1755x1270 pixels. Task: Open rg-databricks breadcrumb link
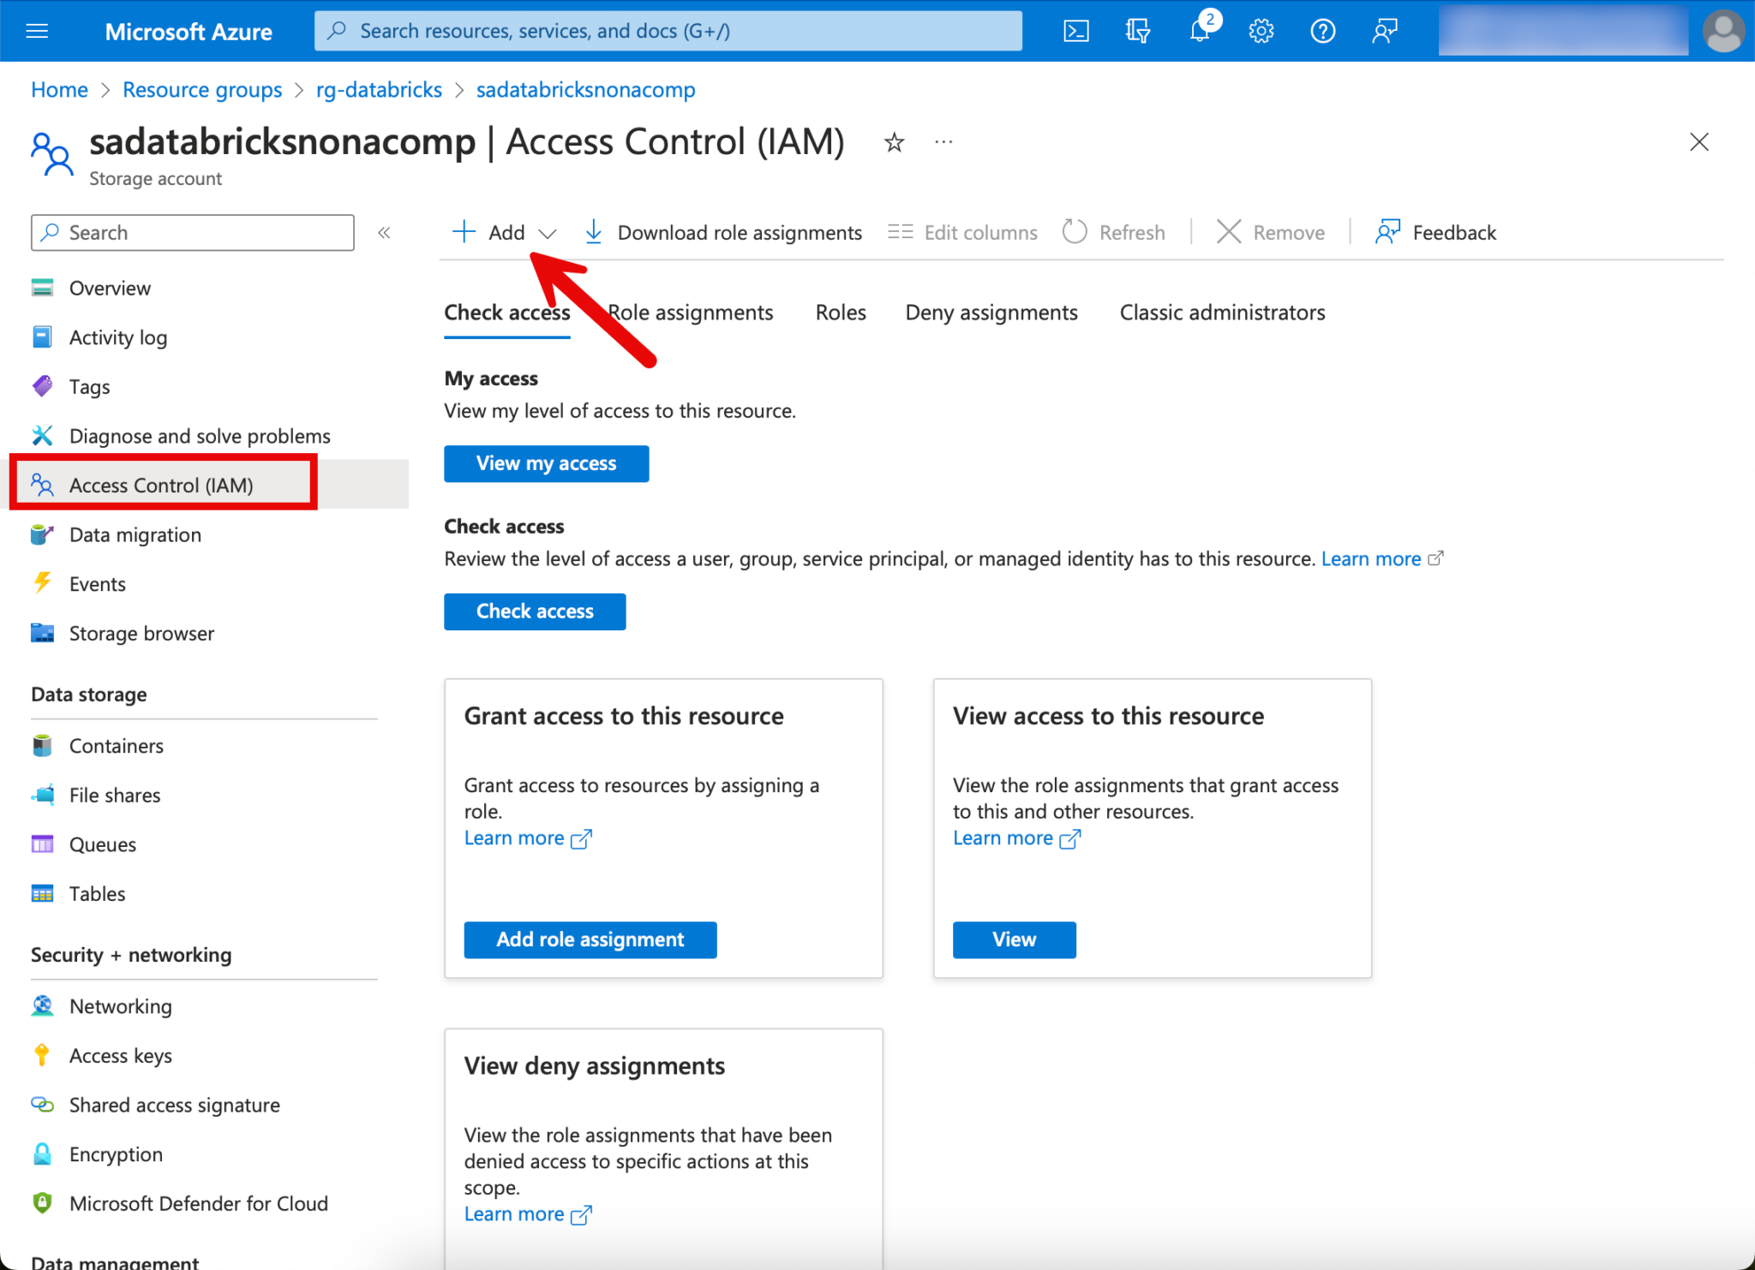(x=379, y=90)
